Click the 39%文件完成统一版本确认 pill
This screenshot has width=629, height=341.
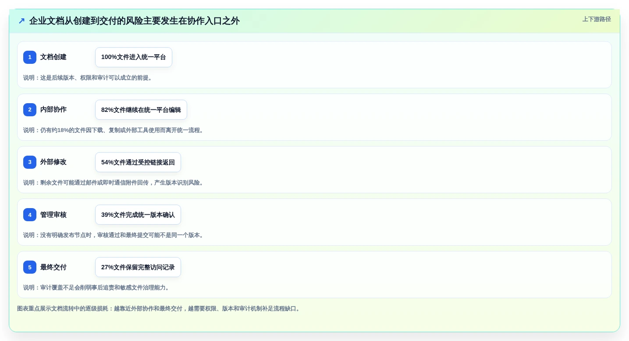(x=138, y=215)
